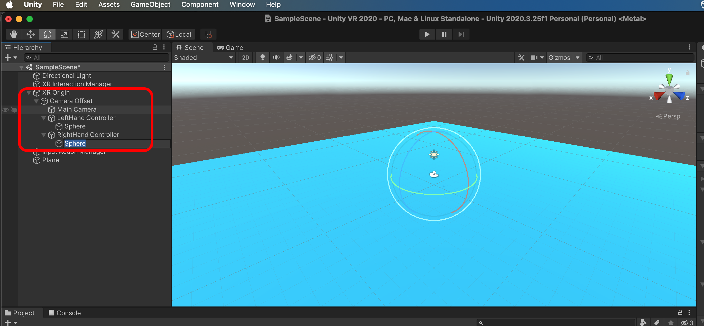Collapse LeftHand Controller node
This screenshot has width=704, height=326.
click(x=43, y=118)
